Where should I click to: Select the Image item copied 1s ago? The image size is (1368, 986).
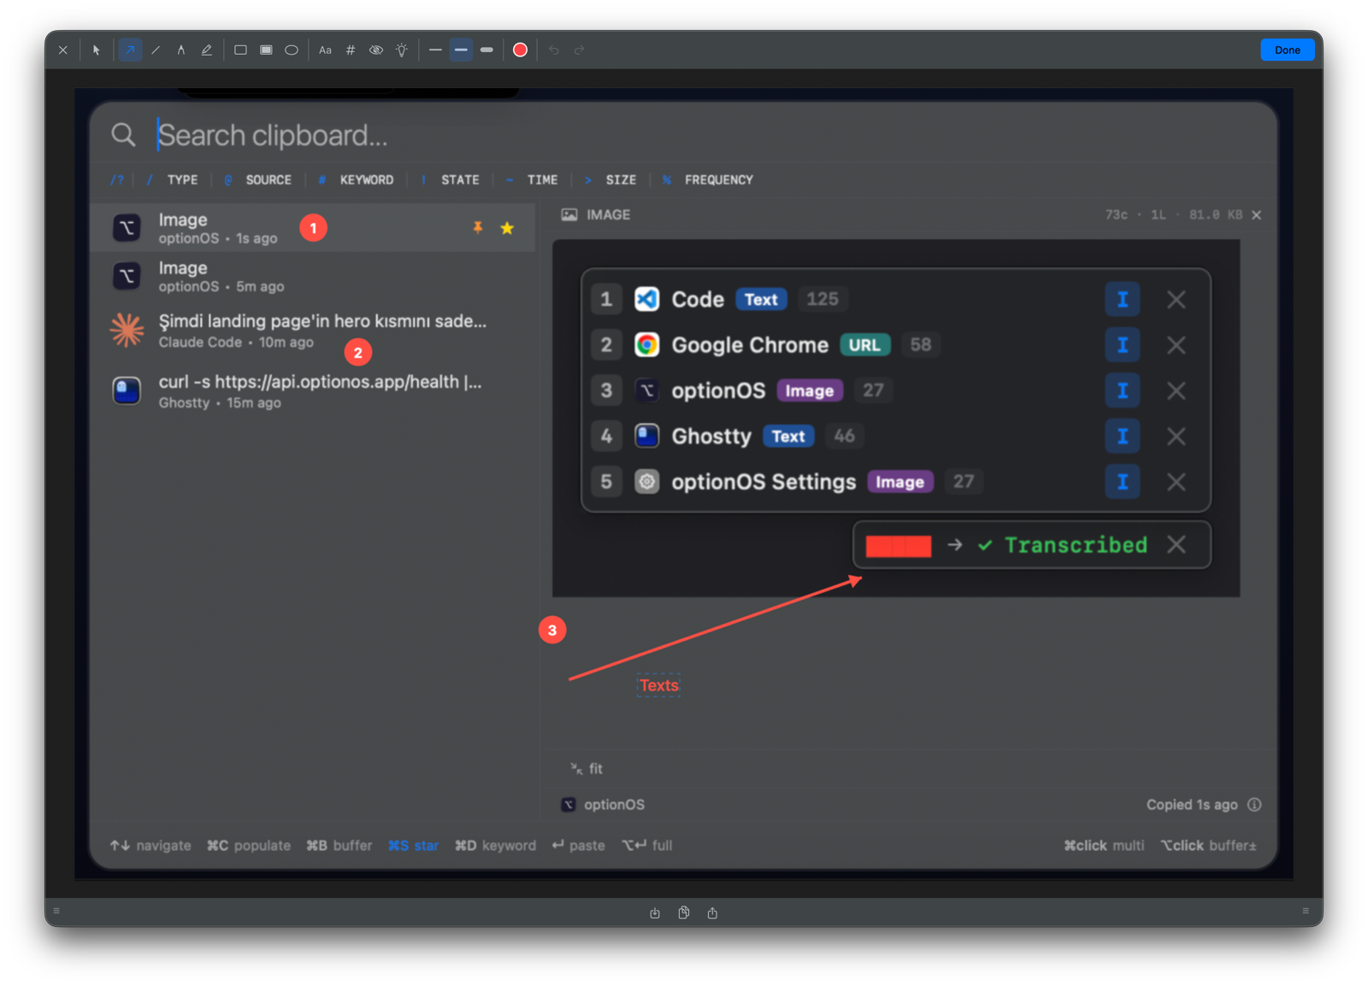pyautogui.click(x=313, y=228)
